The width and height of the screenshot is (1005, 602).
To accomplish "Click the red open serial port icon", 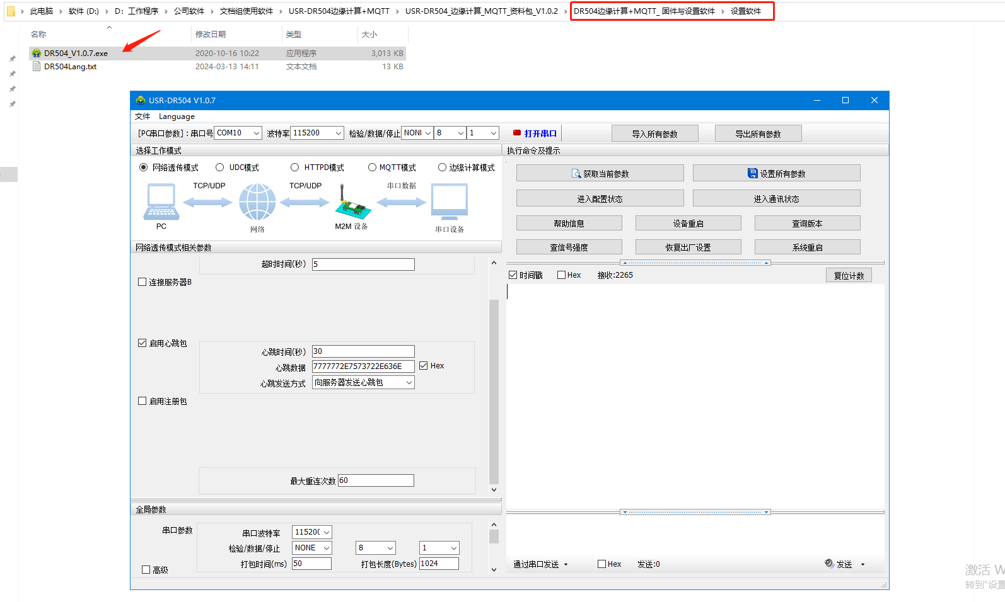I will [517, 133].
